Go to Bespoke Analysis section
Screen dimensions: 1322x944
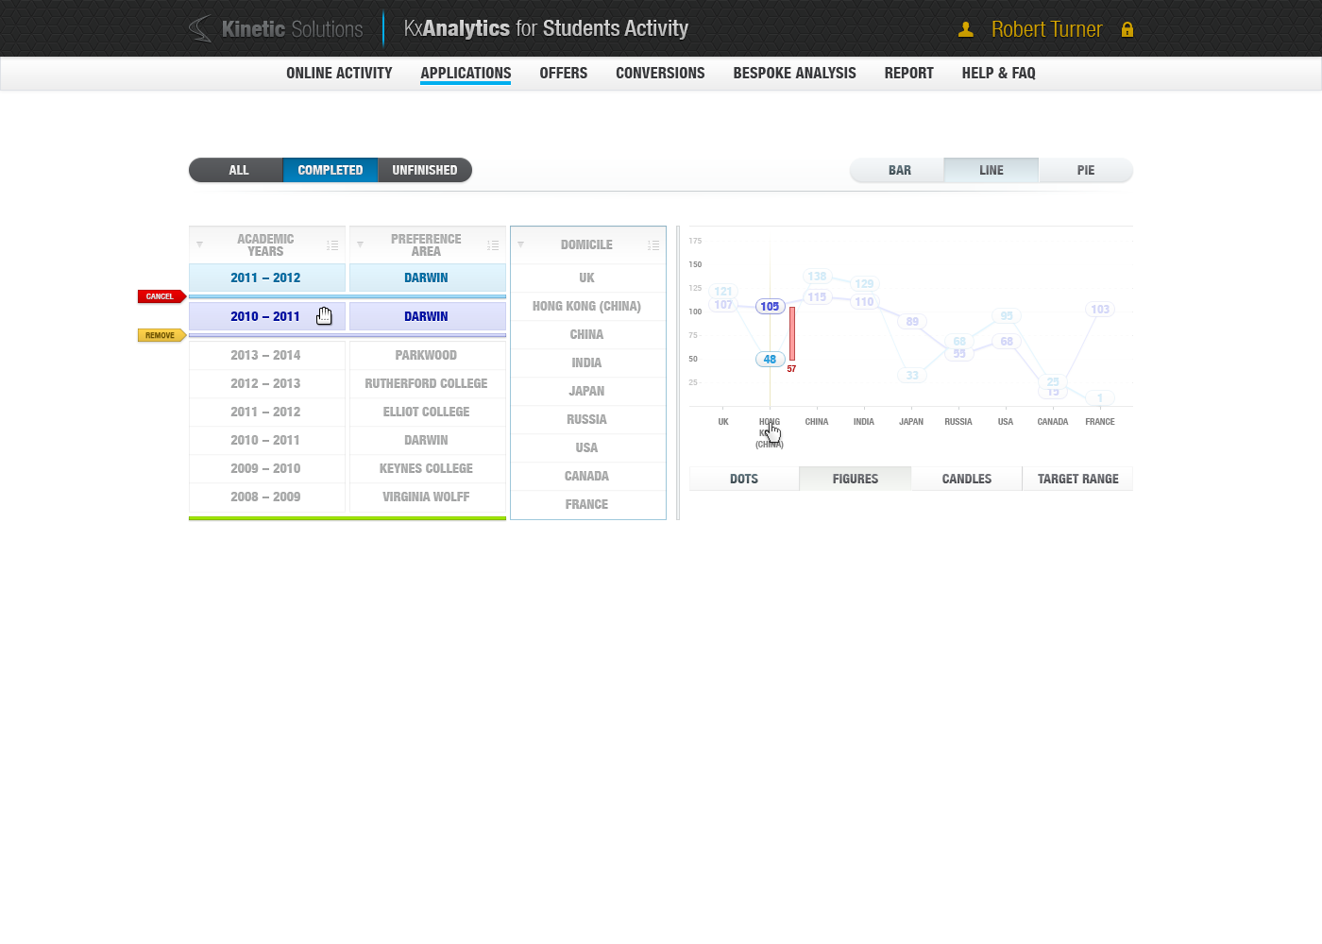click(x=794, y=73)
